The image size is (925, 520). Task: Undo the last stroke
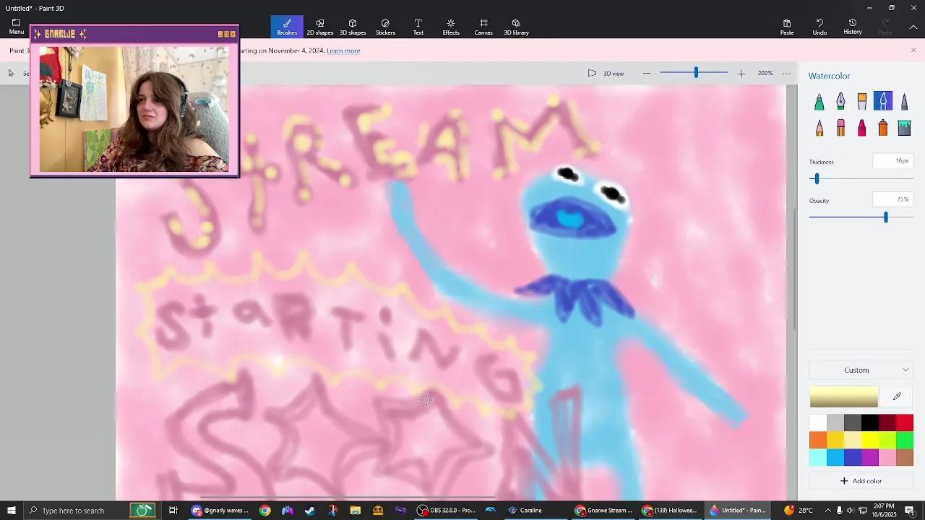point(819,27)
